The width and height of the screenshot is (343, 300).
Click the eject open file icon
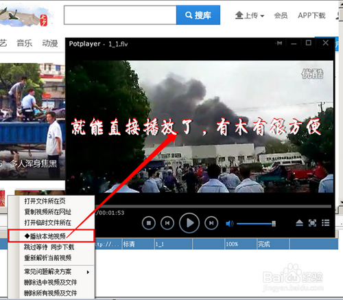299,223
